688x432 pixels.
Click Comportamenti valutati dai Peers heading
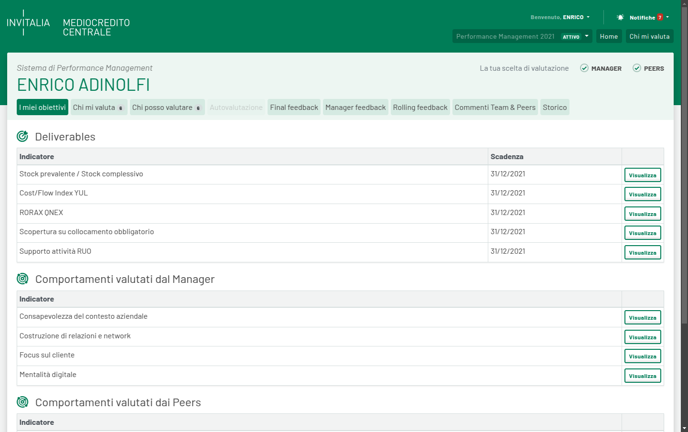(x=118, y=402)
